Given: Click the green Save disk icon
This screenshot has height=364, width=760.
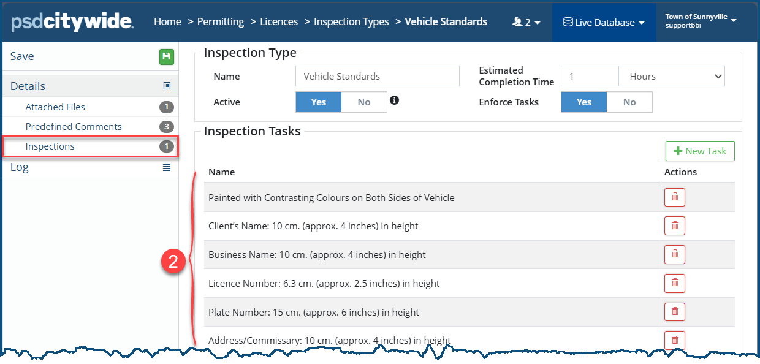Looking at the screenshot, I should tap(166, 57).
